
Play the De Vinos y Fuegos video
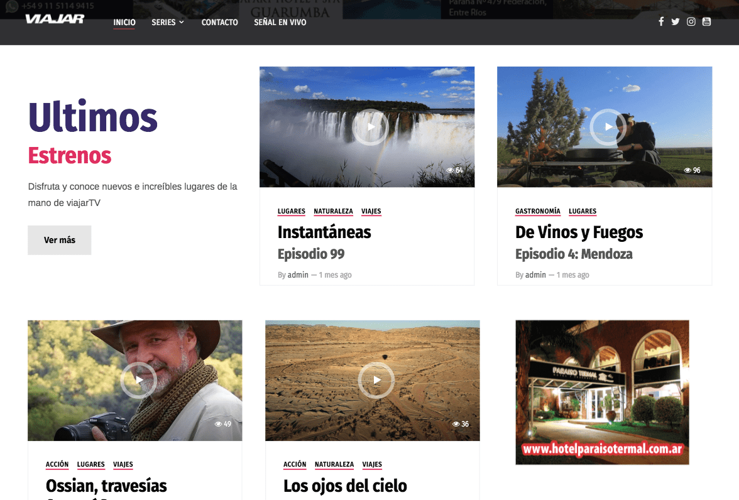608,127
